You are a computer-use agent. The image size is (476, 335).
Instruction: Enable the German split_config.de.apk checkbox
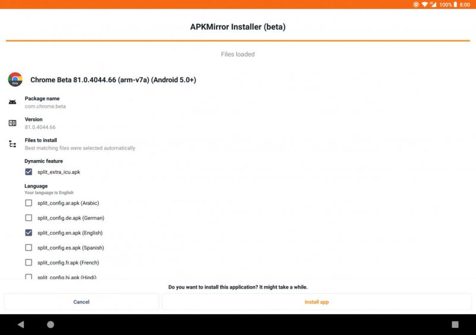(29, 218)
